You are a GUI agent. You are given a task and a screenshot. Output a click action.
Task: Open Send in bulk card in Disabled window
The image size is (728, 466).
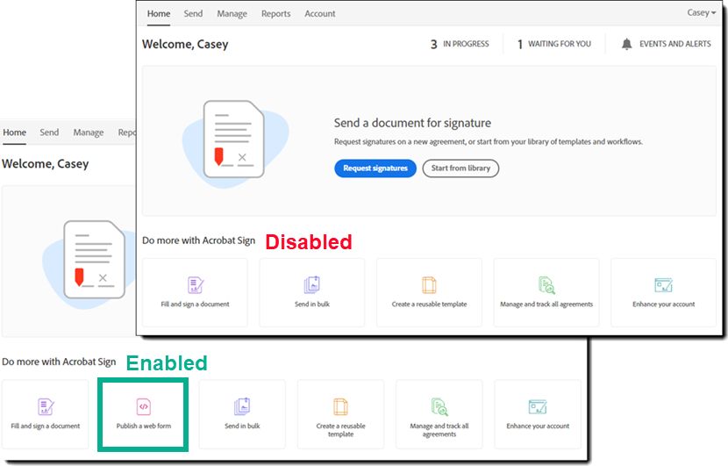point(312,292)
